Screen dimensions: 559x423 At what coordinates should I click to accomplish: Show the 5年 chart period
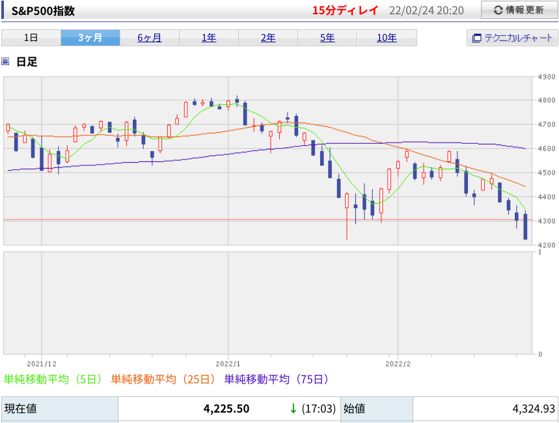327,38
